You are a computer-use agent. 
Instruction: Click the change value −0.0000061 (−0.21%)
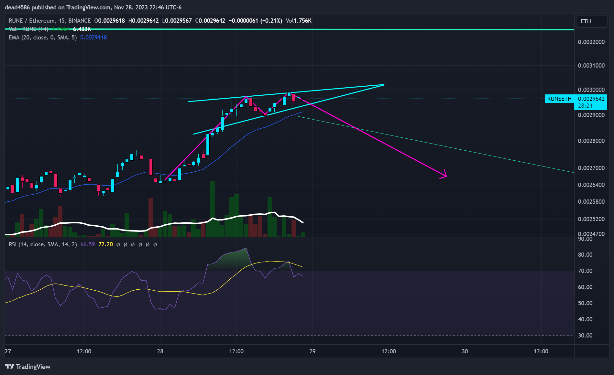pyautogui.click(x=256, y=21)
